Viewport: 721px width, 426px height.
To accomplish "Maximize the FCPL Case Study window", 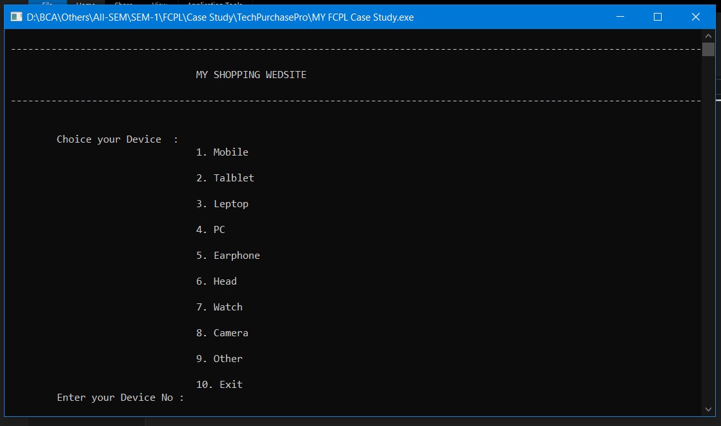I will click(x=658, y=17).
